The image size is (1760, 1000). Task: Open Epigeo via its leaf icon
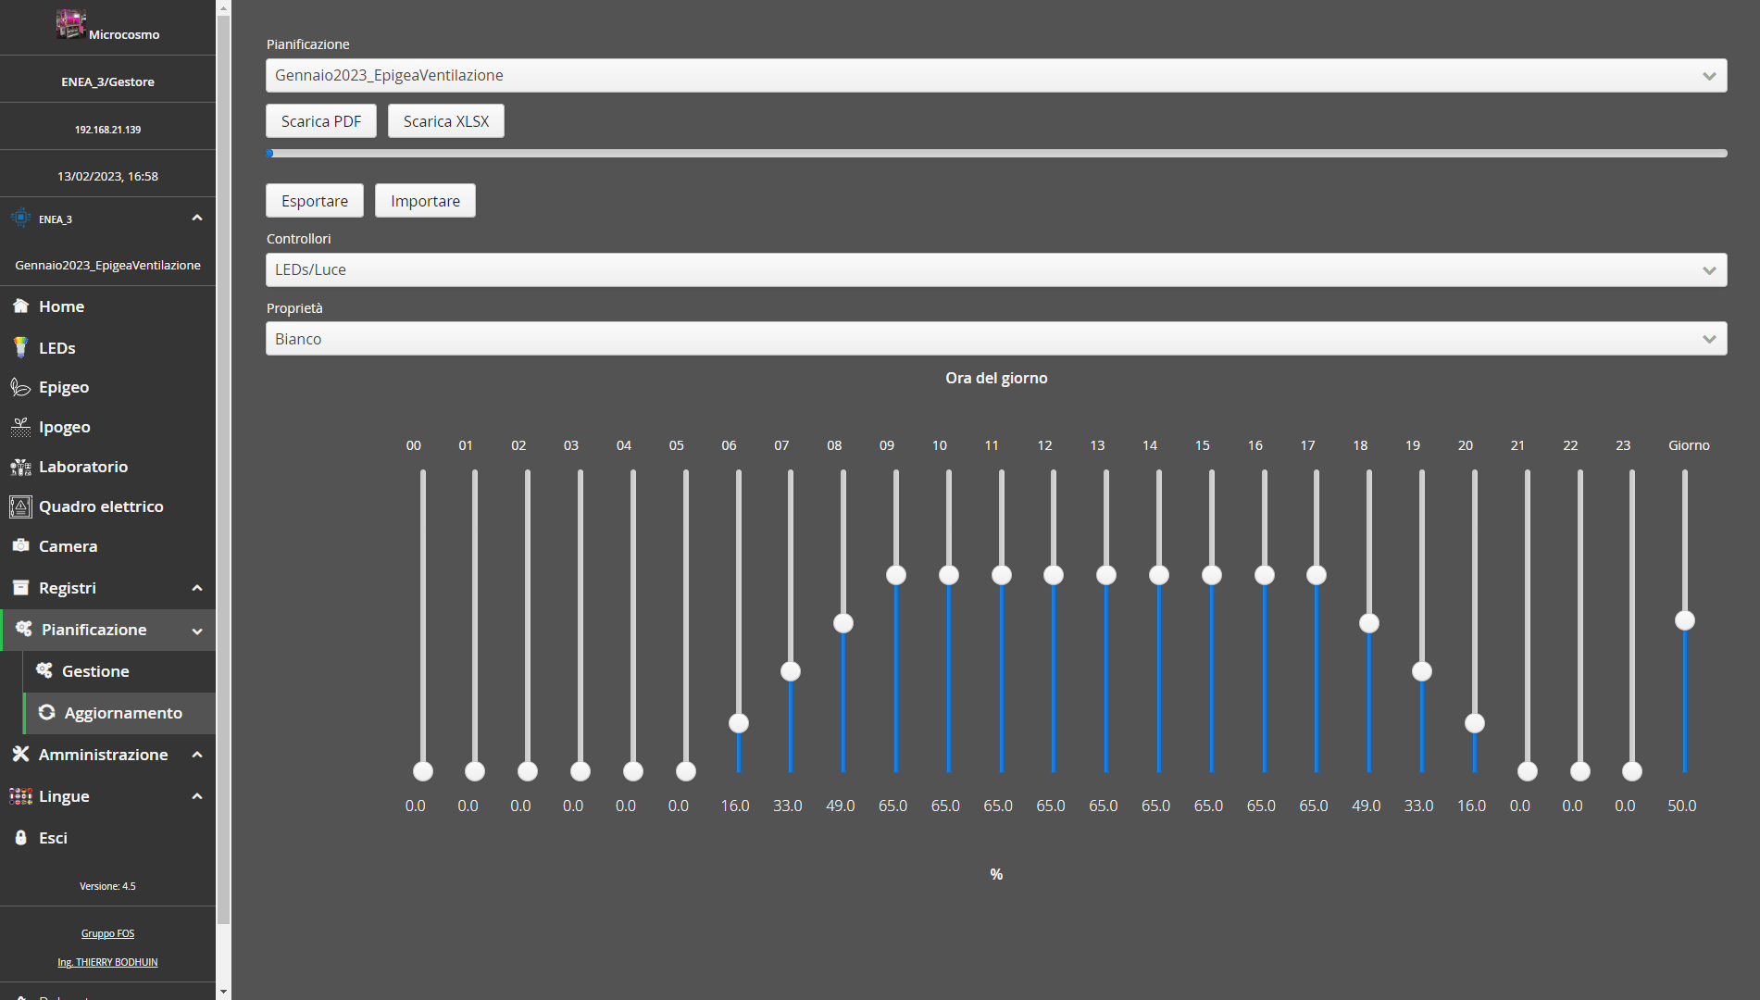pyautogui.click(x=20, y=387)
